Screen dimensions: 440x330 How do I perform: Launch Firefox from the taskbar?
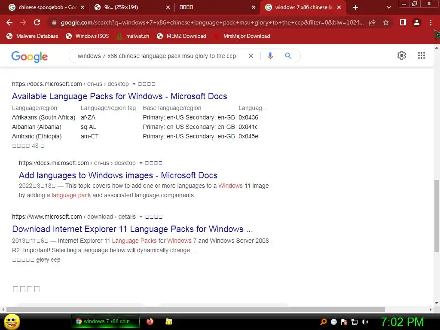150,321
